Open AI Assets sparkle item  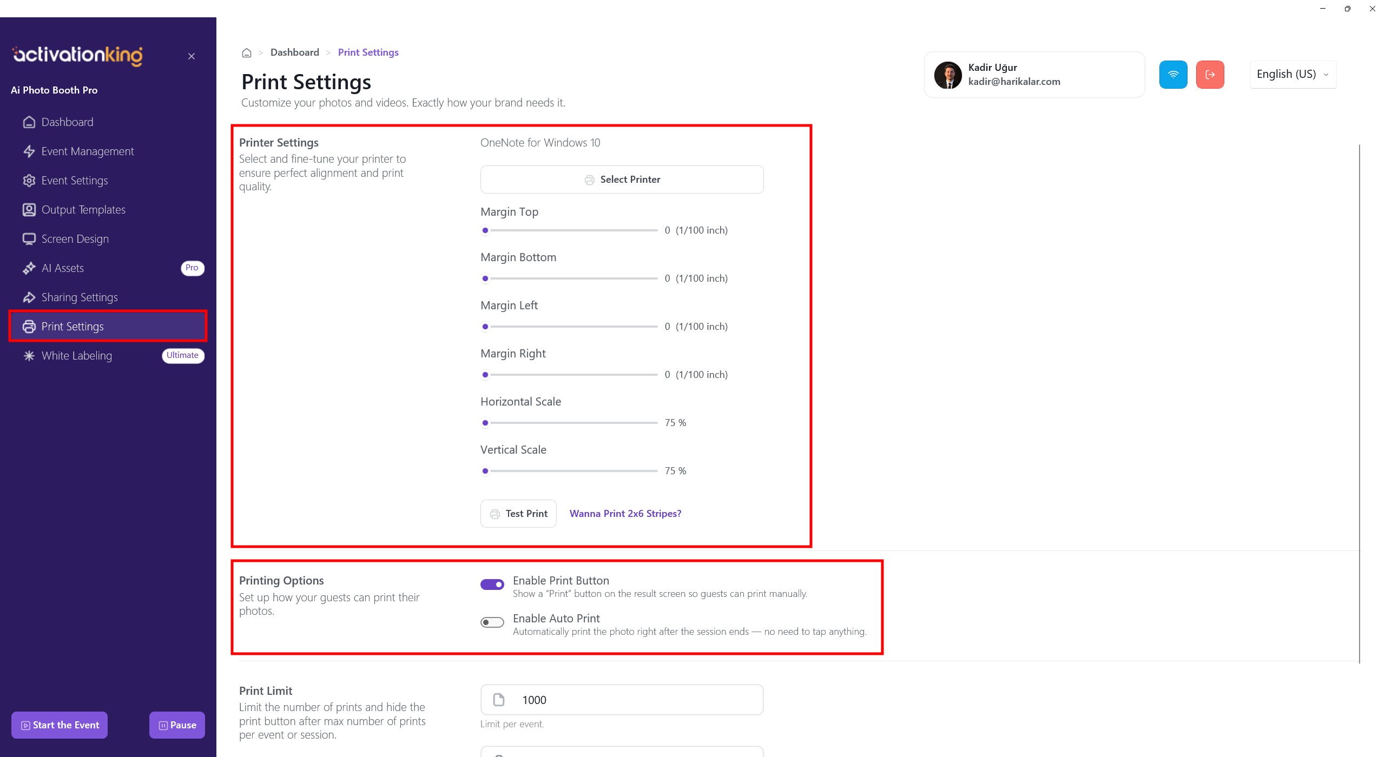[x=62, y=268]
